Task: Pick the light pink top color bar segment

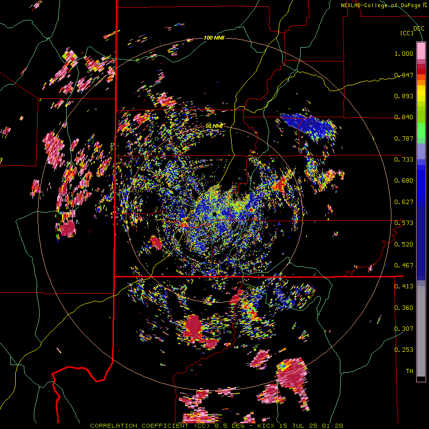Action: pyautogui.click(x=421, y=51)
